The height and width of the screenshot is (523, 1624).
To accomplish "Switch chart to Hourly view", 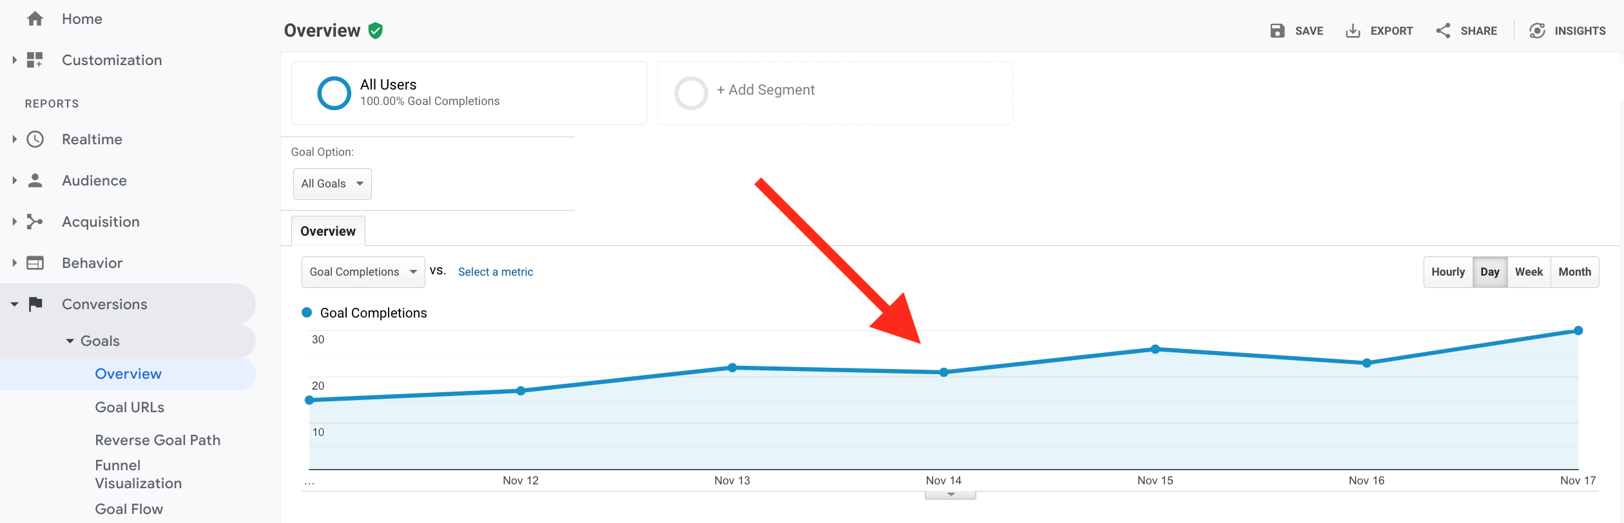I will point(1448,272).
